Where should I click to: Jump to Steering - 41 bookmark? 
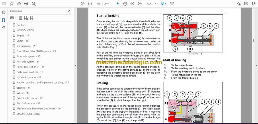click(23, 88)
